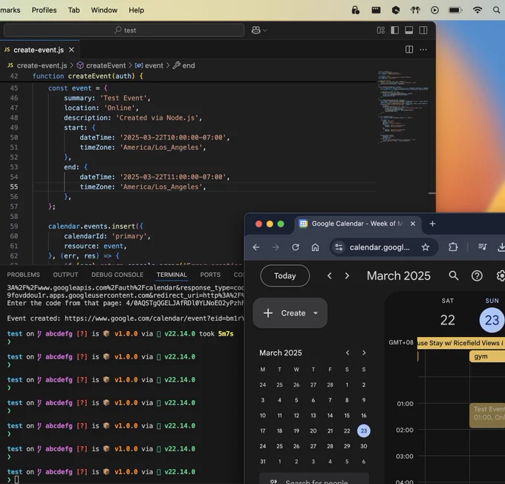The width and height of the screenshot is (505, 484).
Task: Toggle Primary Side Bar in VS Code
Action: [395, 30]
